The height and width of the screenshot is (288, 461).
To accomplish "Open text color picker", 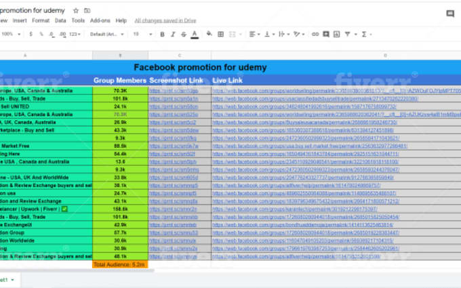I will point(195,35).
